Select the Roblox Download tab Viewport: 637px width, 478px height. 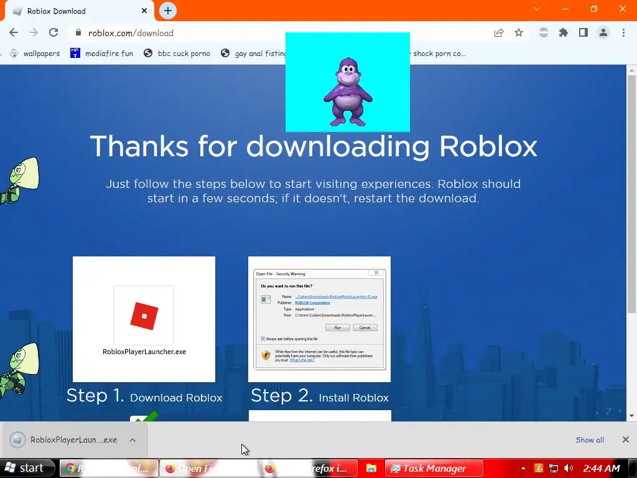click(78, 11)
